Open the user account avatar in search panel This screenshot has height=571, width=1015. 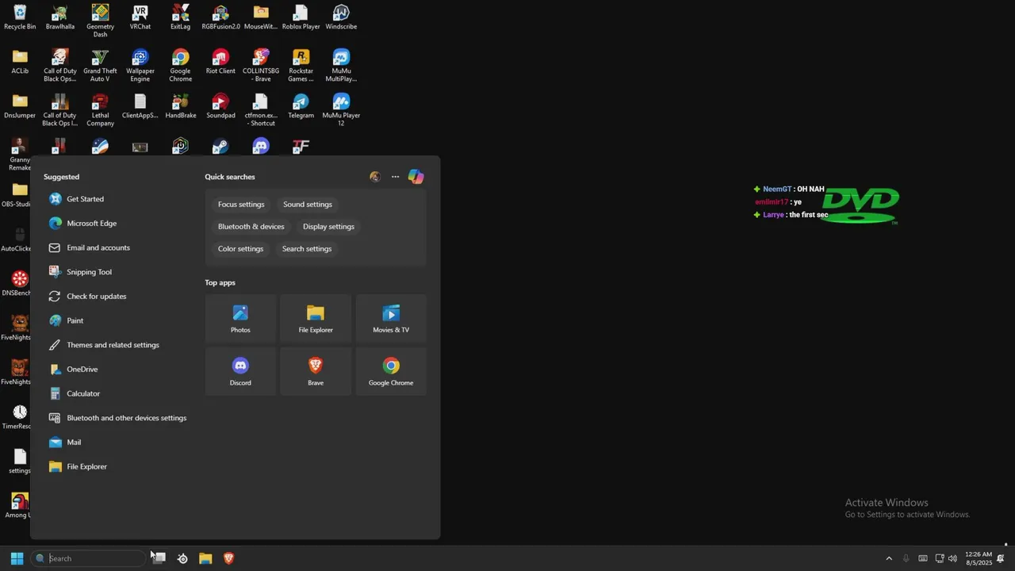(375, 177)
